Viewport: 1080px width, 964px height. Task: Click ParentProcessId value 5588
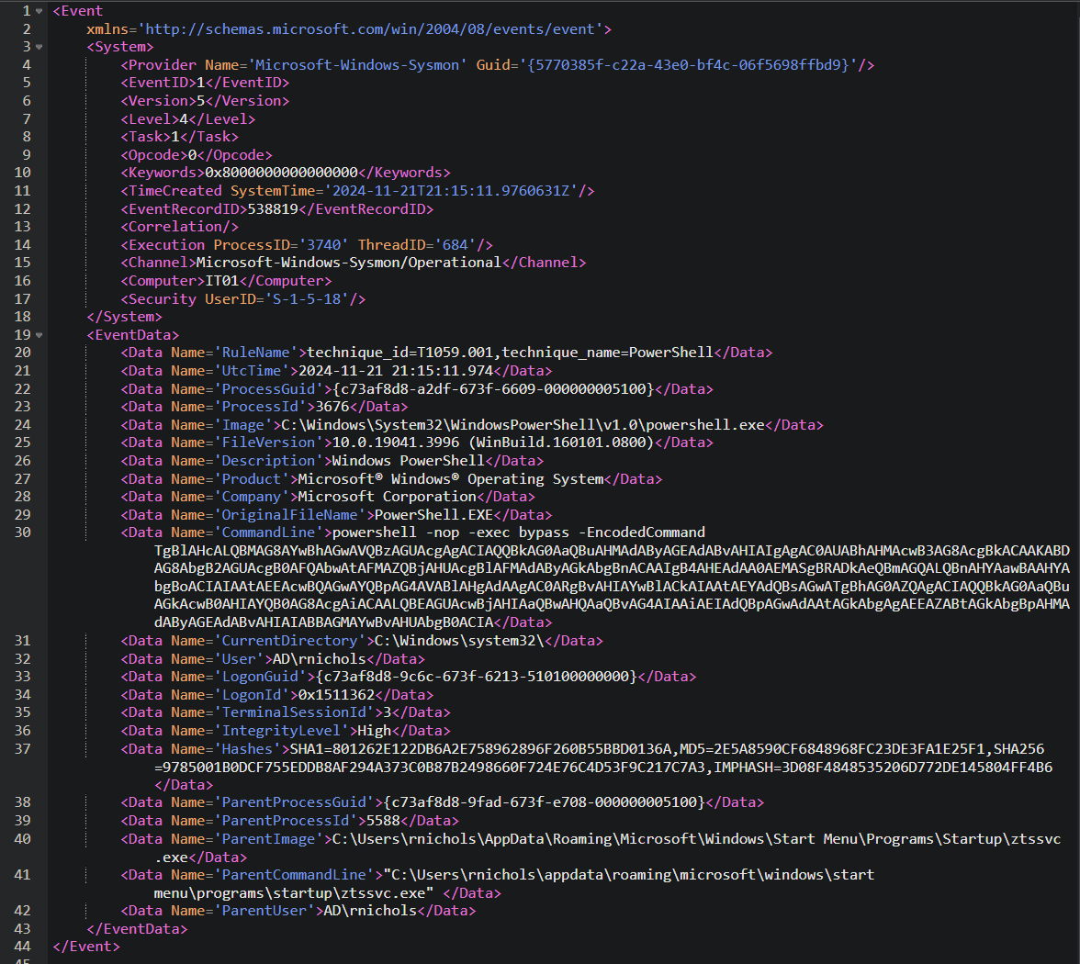[383, 821]
